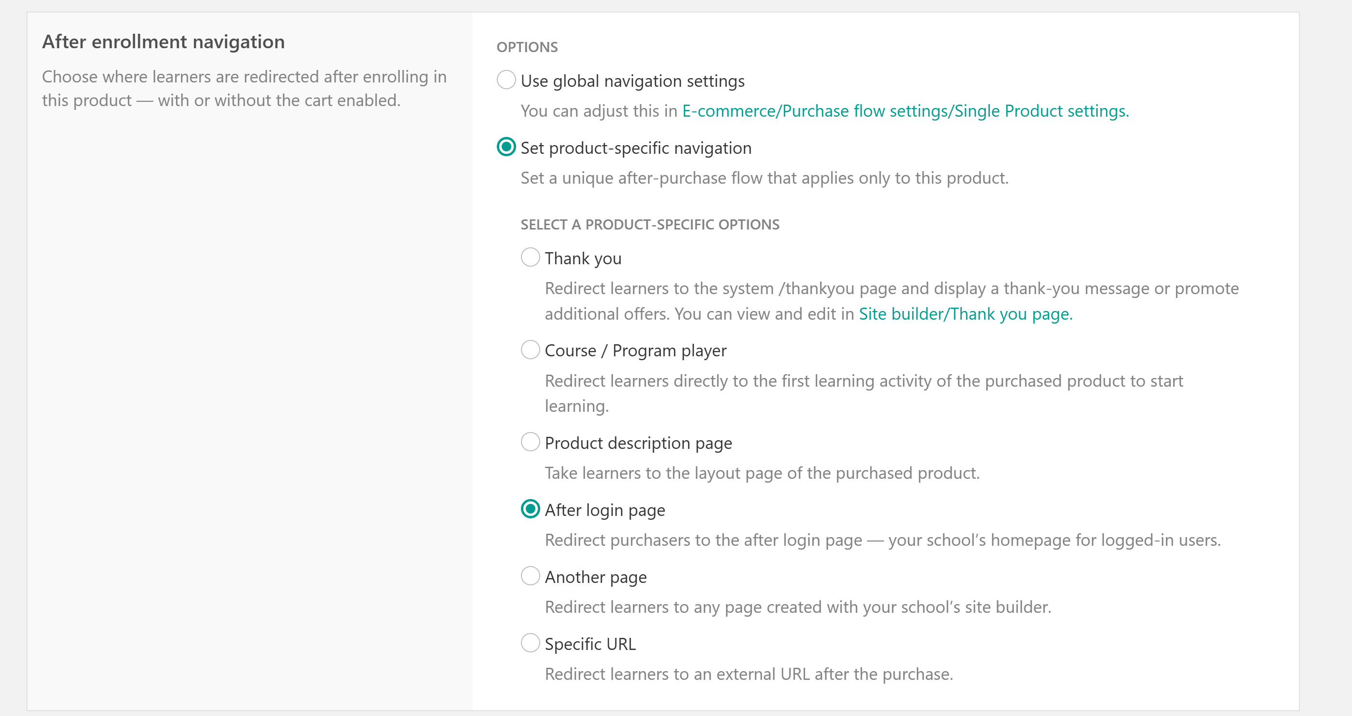Click the 'Another page' label text
Screen dimensions: 1352x716
[x=596, y=577]
